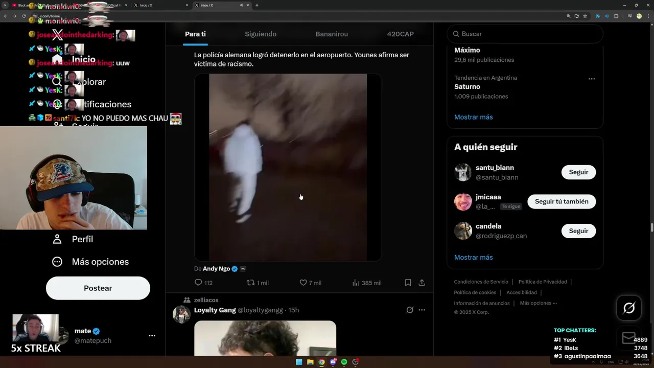This screenshot has height=368, width=654.
Task: Bookmark the Andy Ngo video post
Action: (x=408, y=283)
